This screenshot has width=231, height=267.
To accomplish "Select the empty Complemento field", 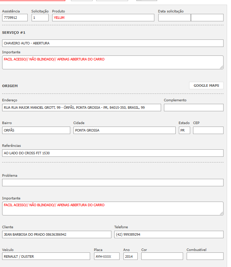I will point(193,108).
